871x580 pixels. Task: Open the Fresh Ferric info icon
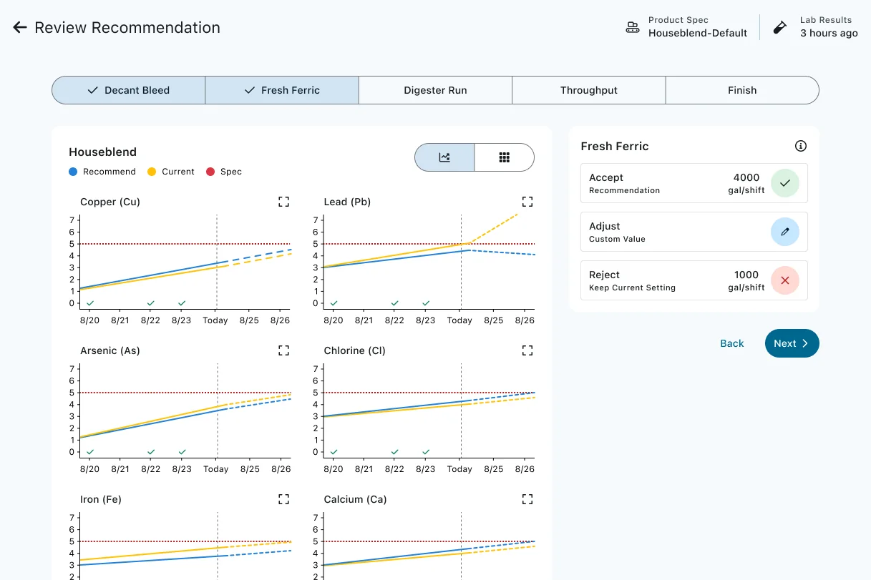(801, 146)
